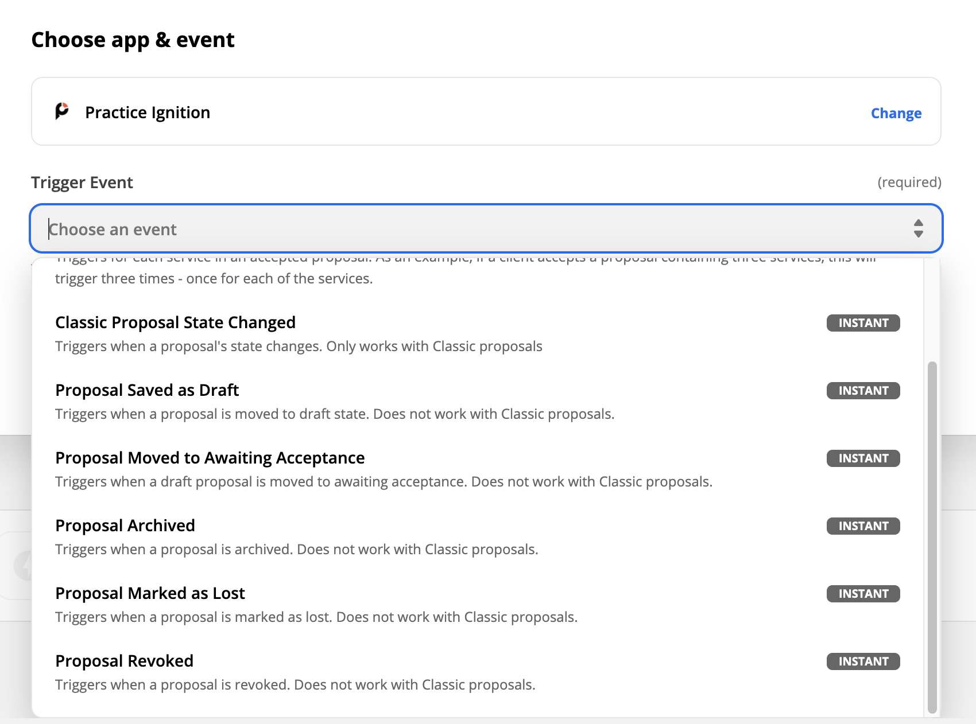The width and height of the screenshot is (976, 724).
Task: Click INSTANT badge beside Proposal Archived
Action: 863,526
